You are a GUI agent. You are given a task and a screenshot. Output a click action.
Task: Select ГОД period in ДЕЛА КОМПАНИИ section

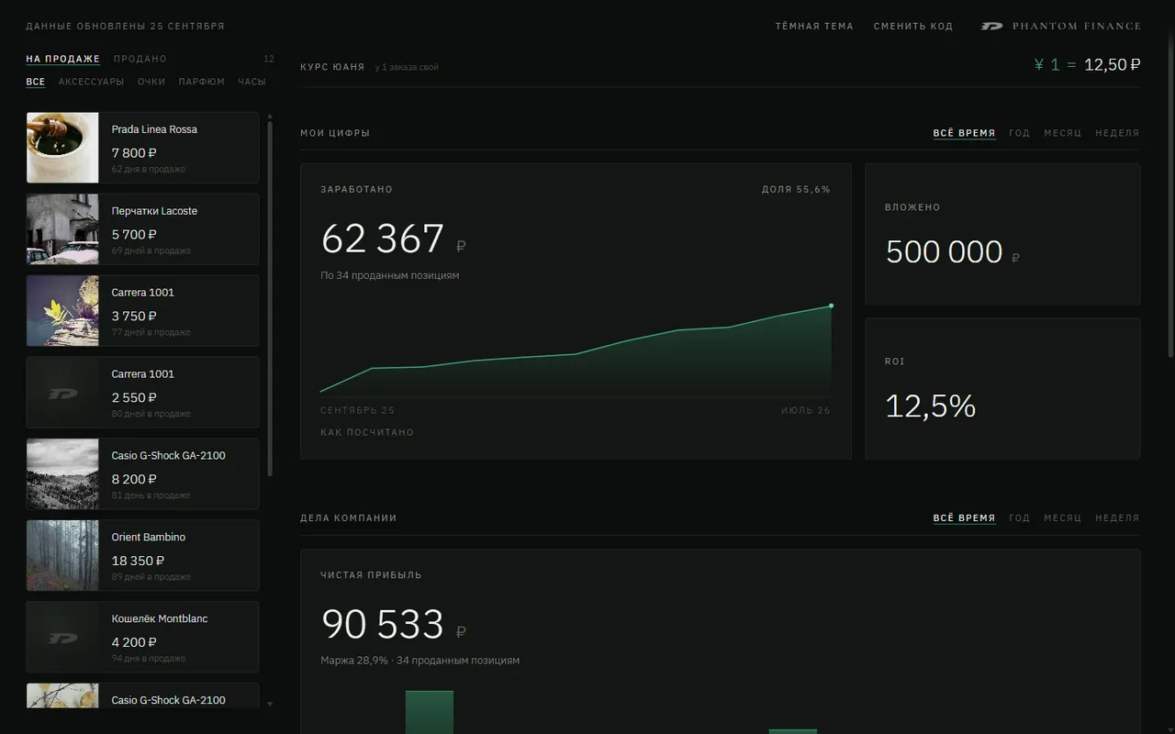(x=1020, y=518)
